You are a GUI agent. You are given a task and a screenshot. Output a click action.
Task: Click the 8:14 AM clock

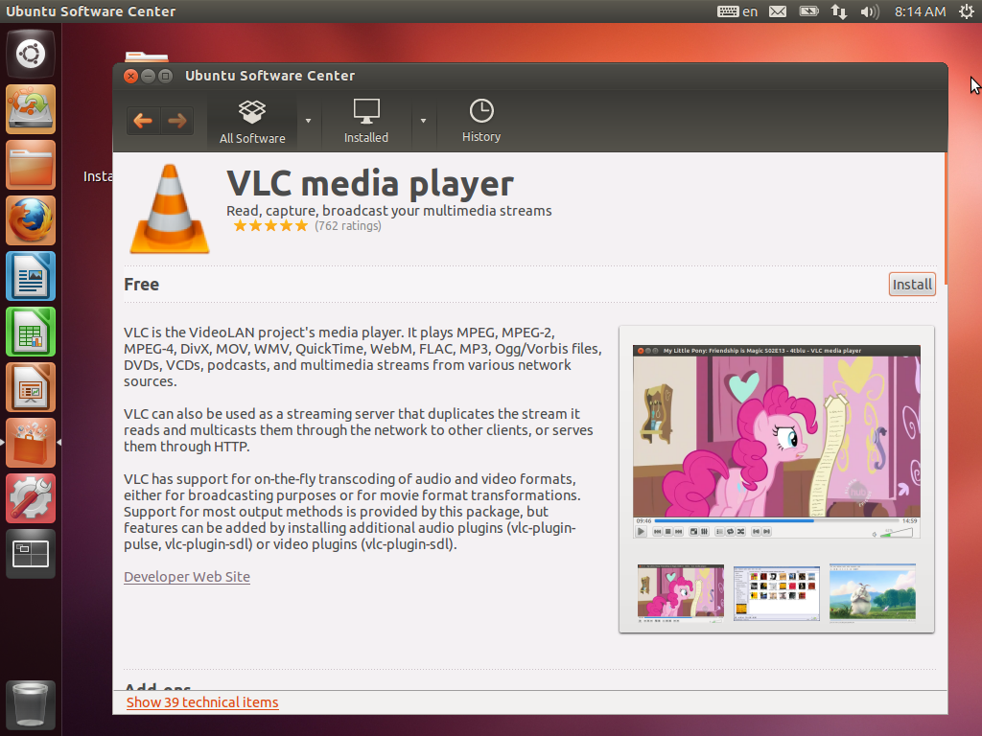click(920, 11)
